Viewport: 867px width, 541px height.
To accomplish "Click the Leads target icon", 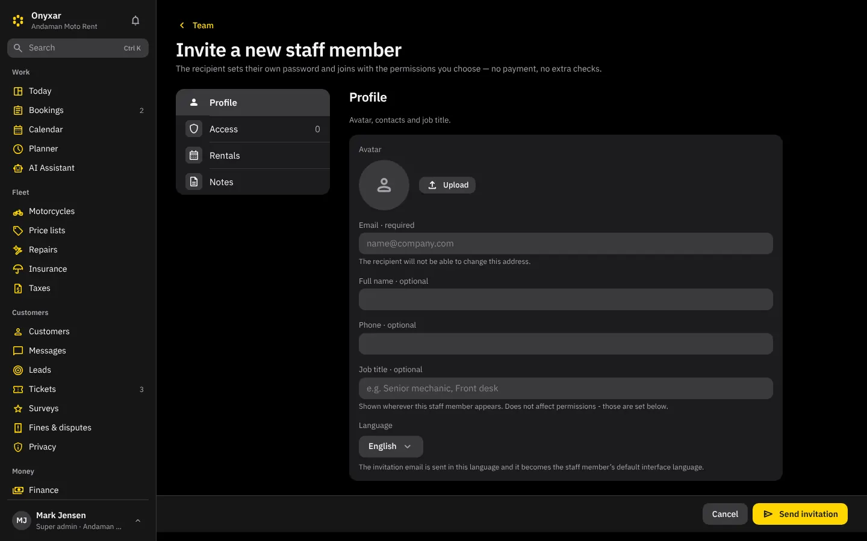I will click(18, 370).
